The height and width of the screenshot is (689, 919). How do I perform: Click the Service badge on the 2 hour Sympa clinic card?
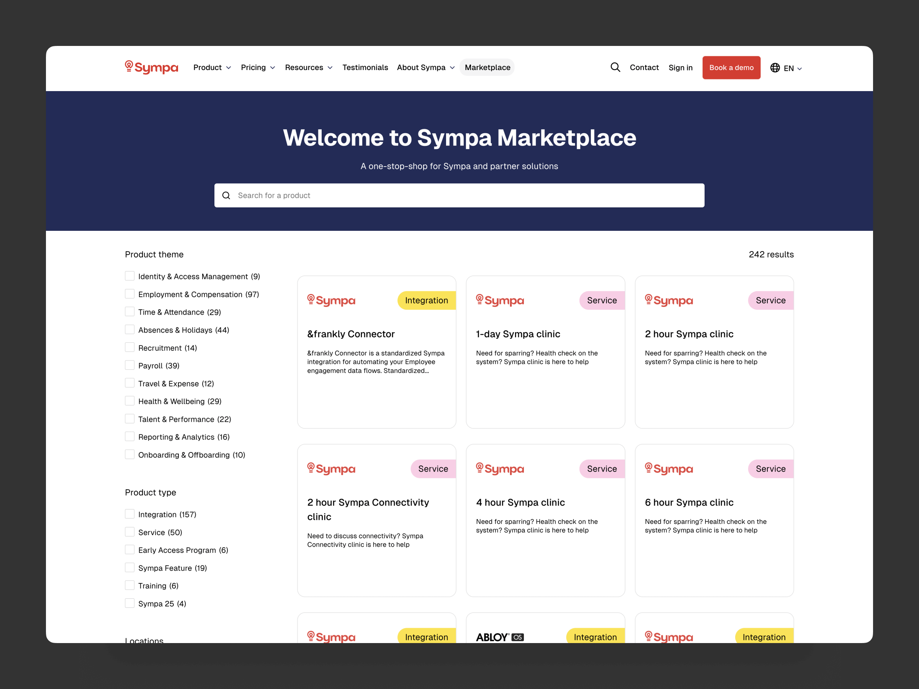click(771, 300)
